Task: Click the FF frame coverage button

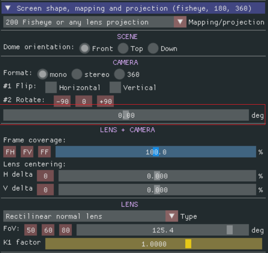Action: 45,152
